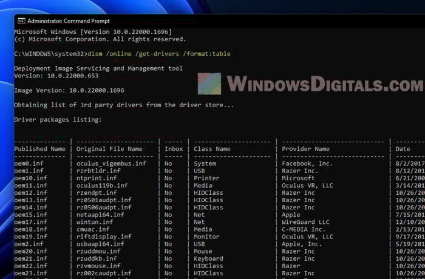Click the 'riftdisplay.inf' file name
This screenshot has height=279, width=425.
pyautogui.click(x=104, y=236)
